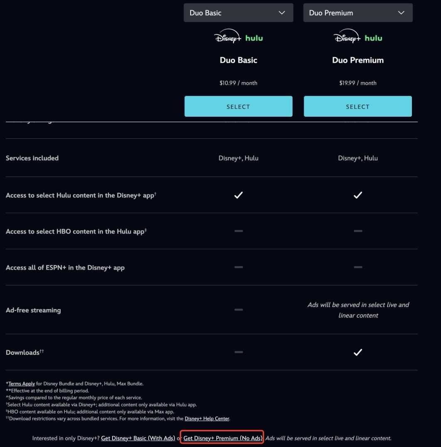Click Duo Basic's ESPN+ access dash
Viewport: 441px width, 447px height.
pyautogui.click(x=238, y=267)
